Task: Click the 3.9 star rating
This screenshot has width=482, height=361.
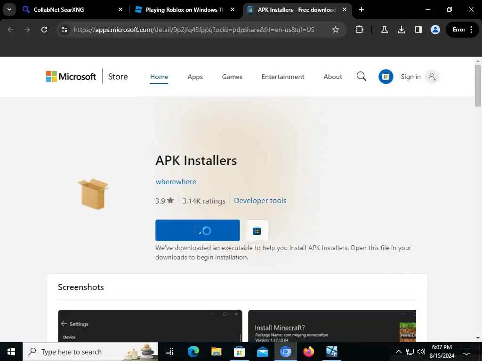Action: point(164,201)
